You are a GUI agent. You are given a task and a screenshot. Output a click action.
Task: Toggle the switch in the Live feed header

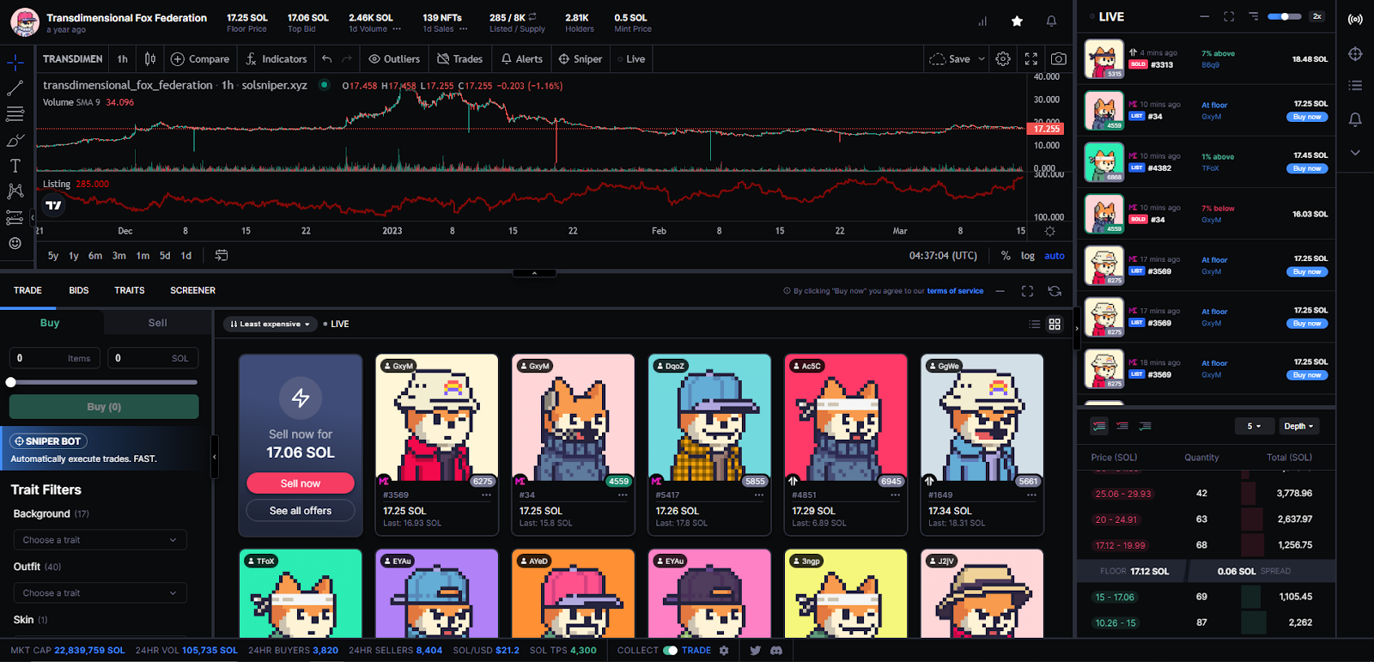coord(1284,16)
